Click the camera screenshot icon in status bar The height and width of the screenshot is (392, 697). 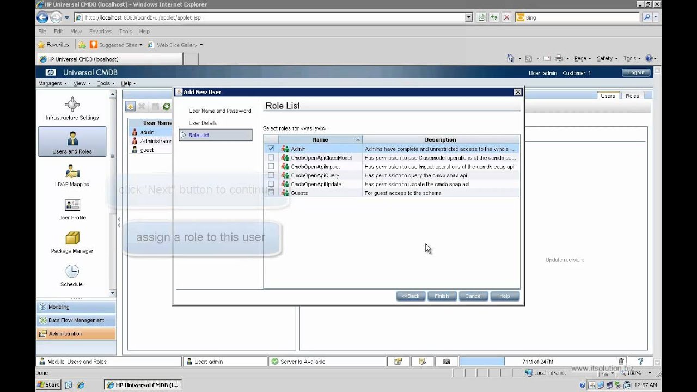[447, 362]
